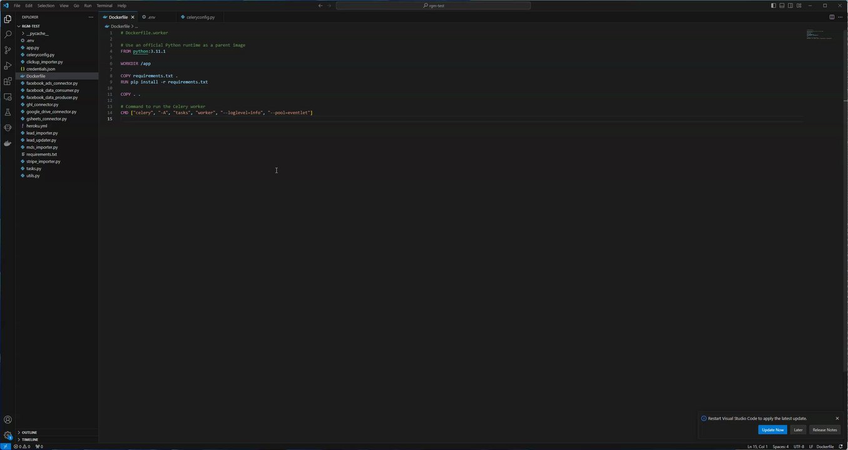Expand the Timeline section
The width and height of the screenshot is (848, 450).
[x=30, y=439]
